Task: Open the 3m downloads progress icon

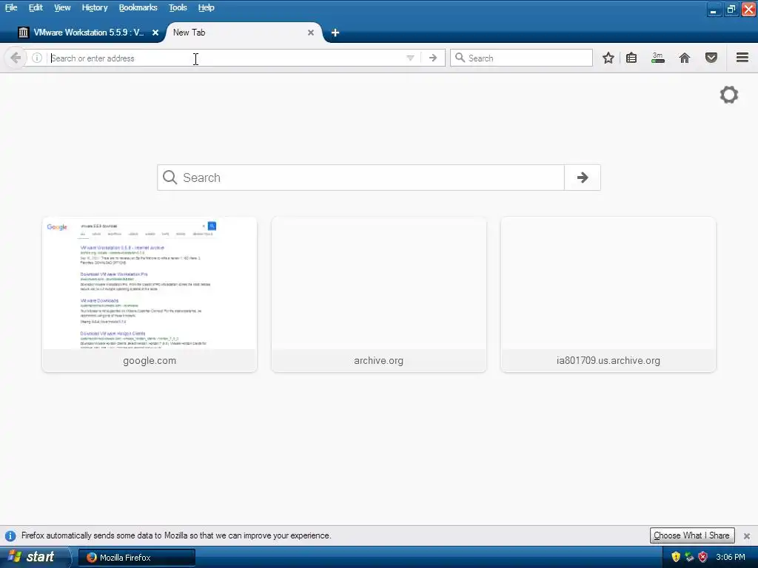Action: [657, 58]
